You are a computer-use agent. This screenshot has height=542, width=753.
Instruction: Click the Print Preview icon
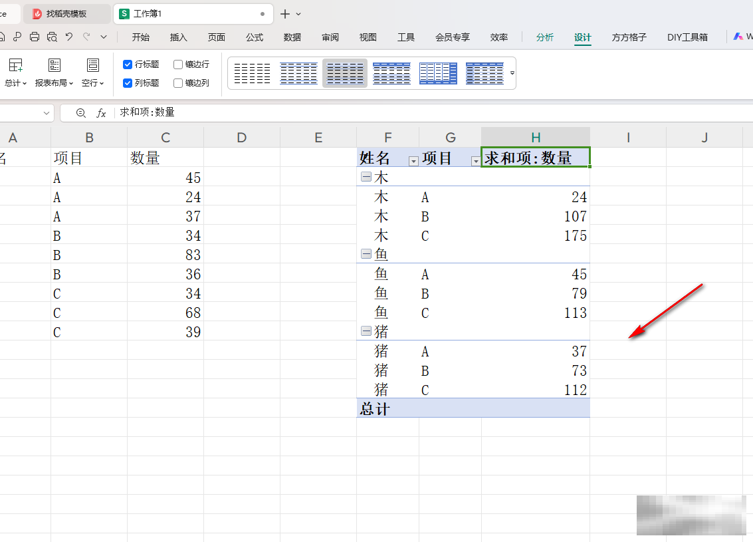[51, 37]
